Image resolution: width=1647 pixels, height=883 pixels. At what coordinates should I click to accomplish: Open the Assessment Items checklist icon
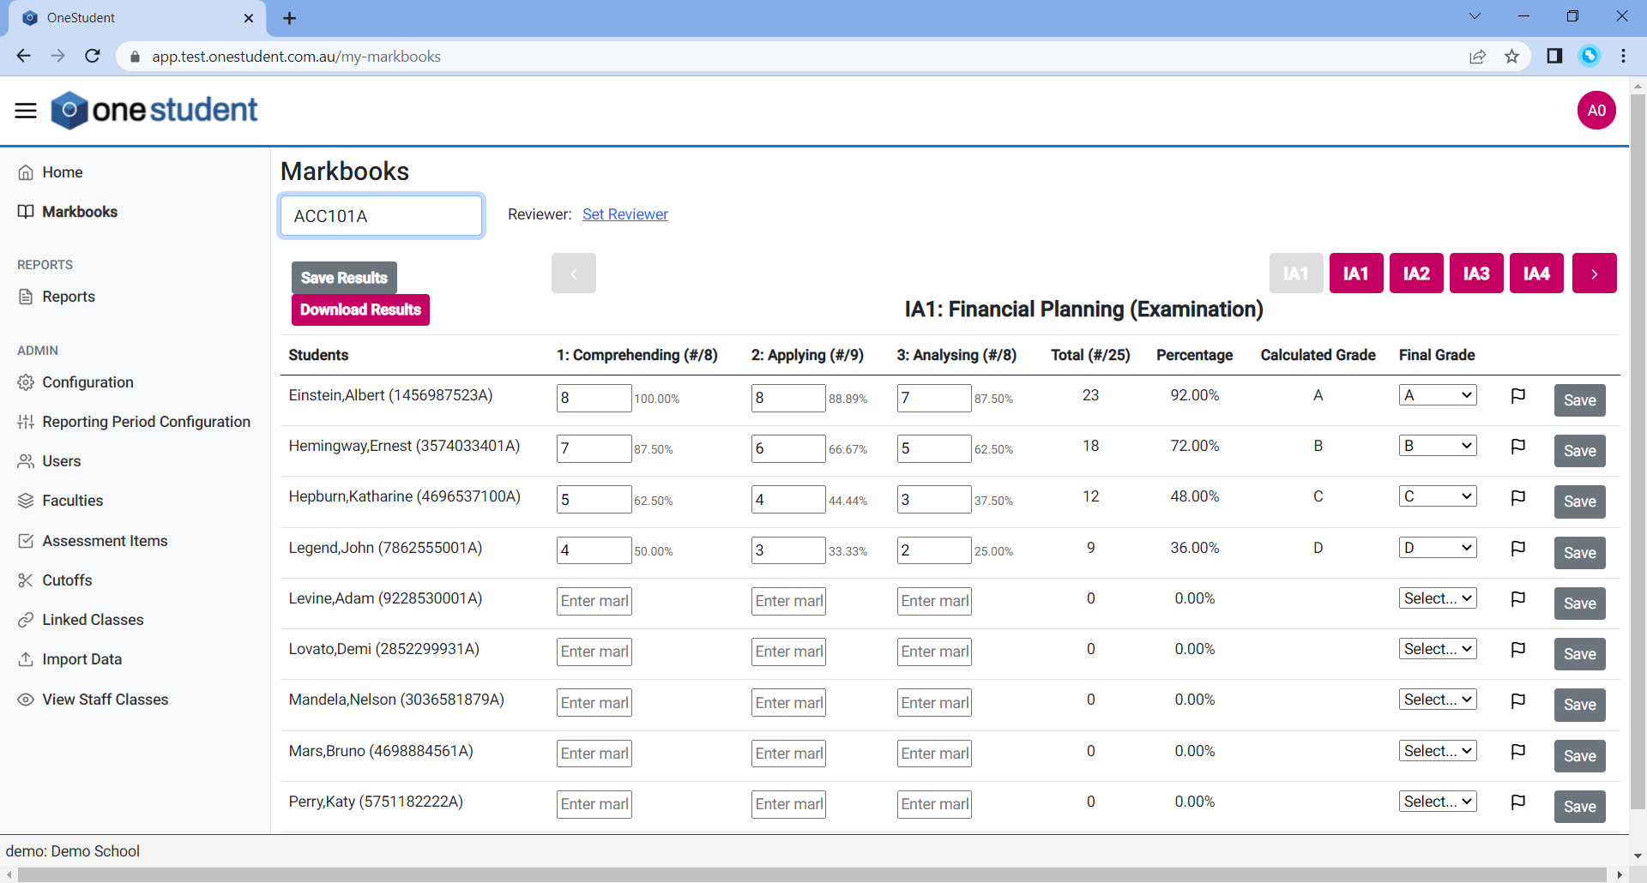[26, 540]
